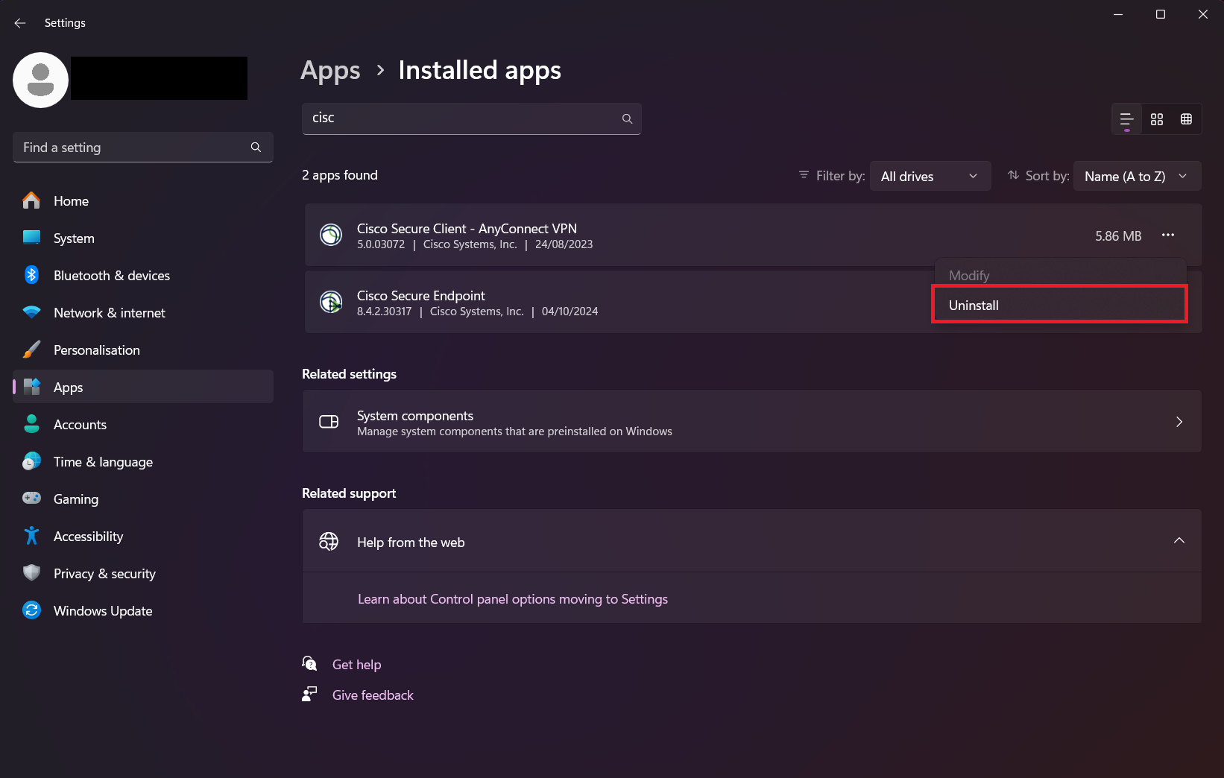Switch to list view layout
This screenshot has height=778, width=1224.
(x=1126, y=119)
